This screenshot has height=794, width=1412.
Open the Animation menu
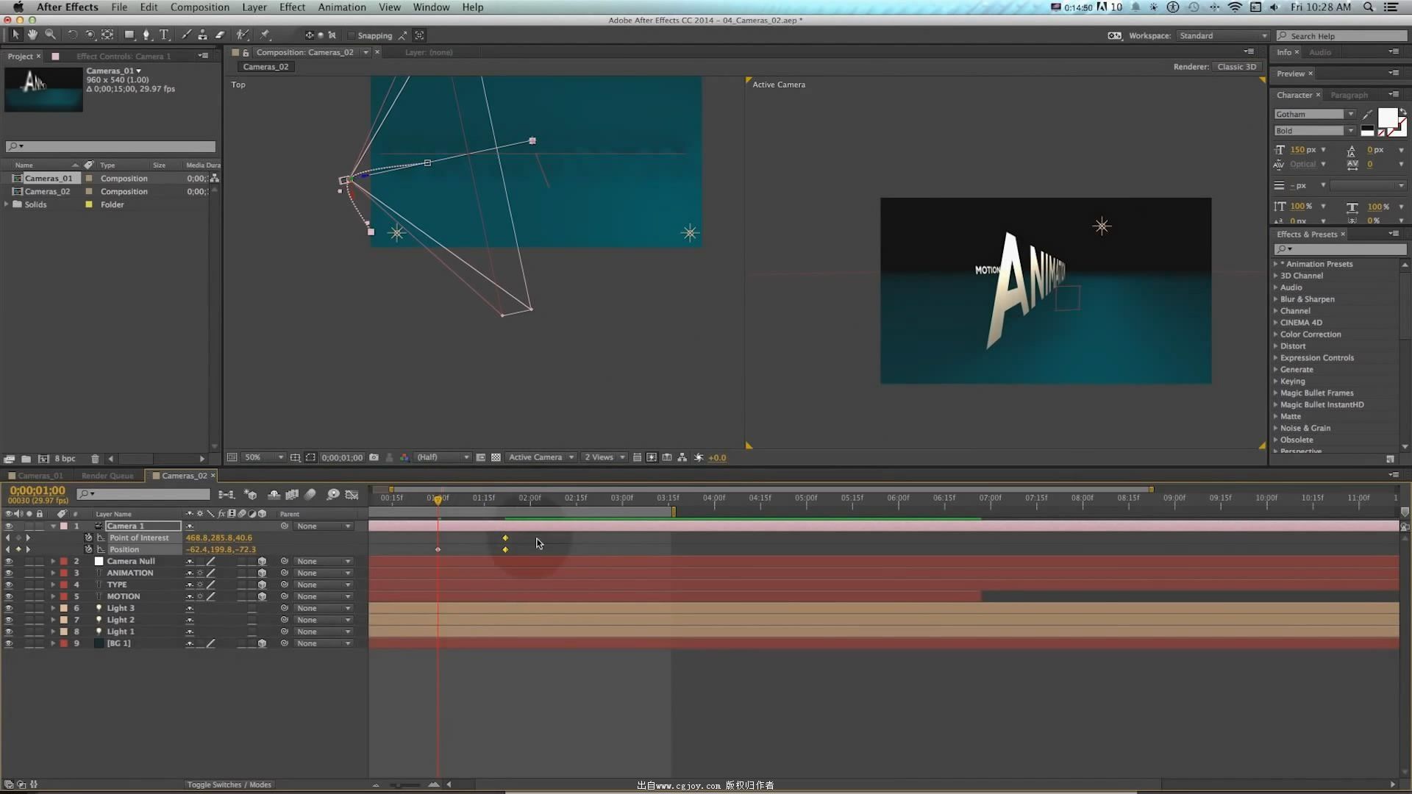[342, 7]
